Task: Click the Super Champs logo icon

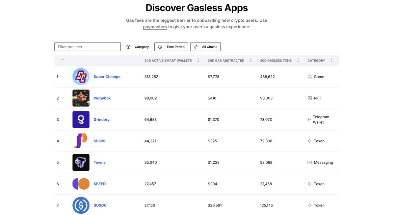Action: coord(81,77)
